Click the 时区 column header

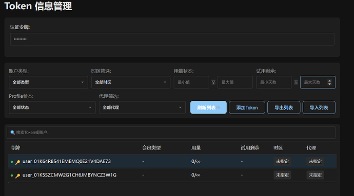[278, 148]
